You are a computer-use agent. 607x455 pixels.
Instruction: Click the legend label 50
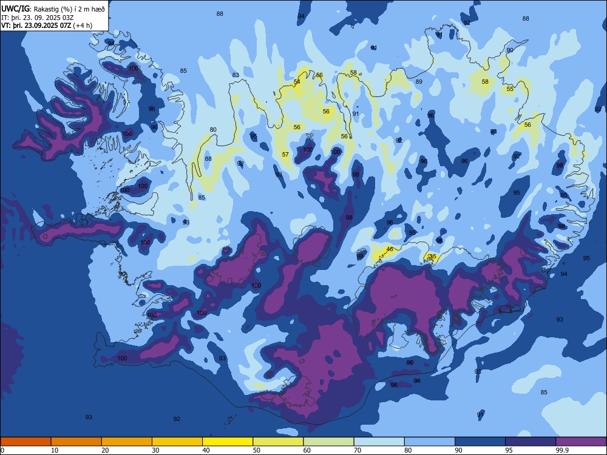point(256,450)
